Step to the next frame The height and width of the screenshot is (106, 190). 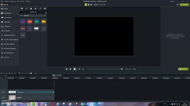tap(70, 69)
